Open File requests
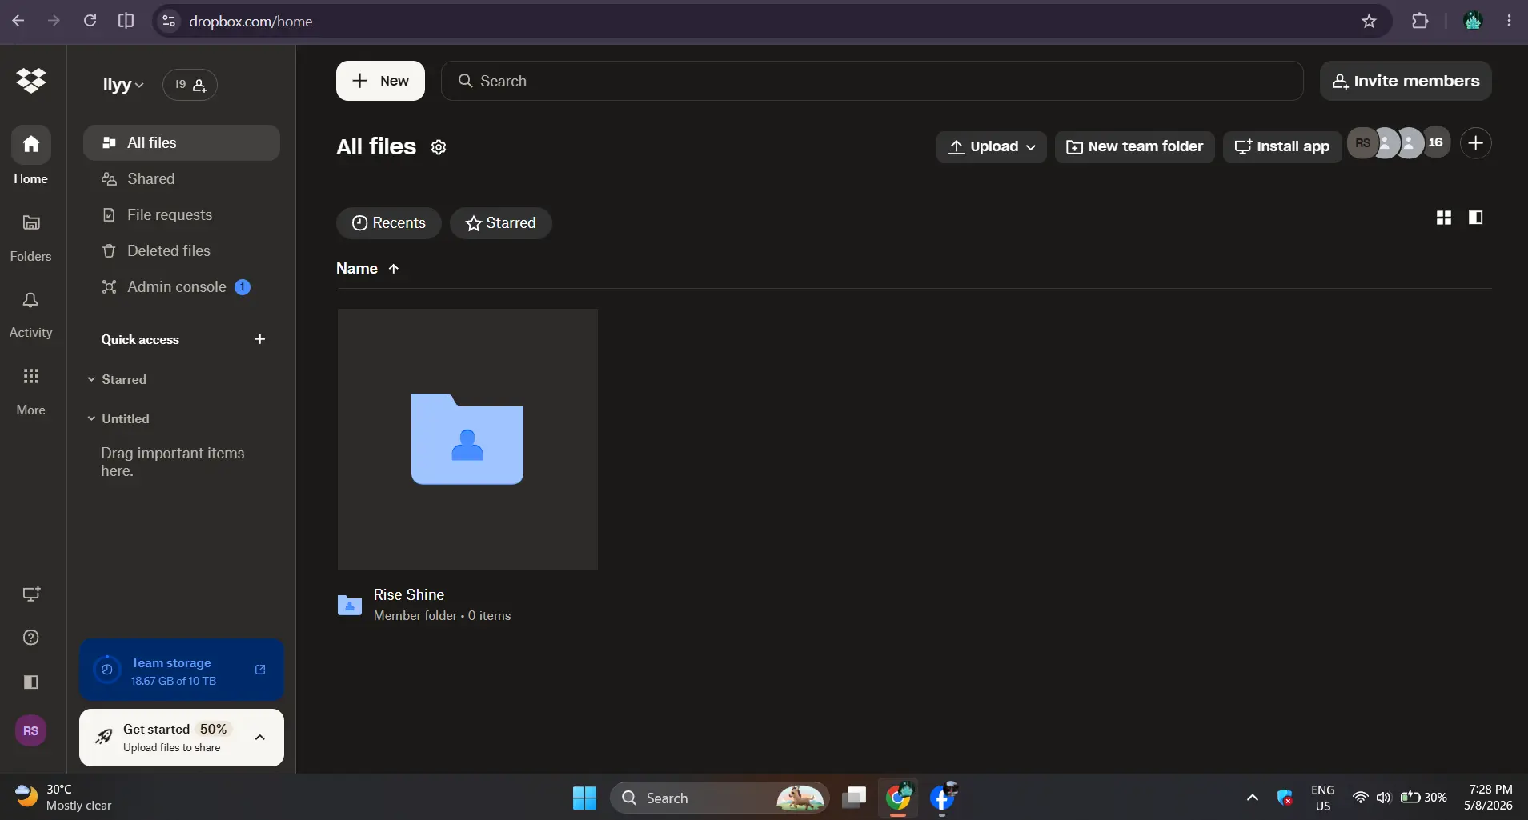This screenshot has height=820, width=1528. coord(182,214)
